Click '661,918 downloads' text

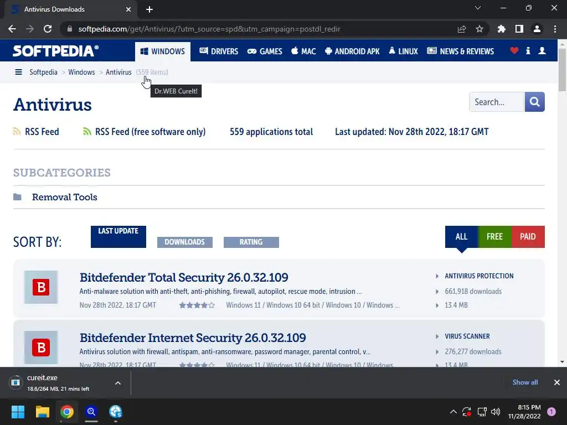[x=473, y=291]
